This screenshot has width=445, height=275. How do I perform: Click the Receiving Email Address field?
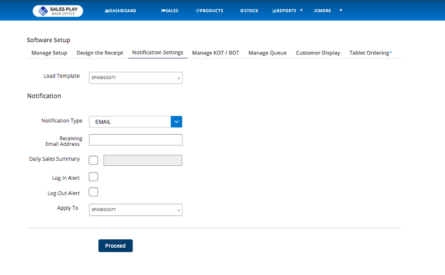[136, 140]
